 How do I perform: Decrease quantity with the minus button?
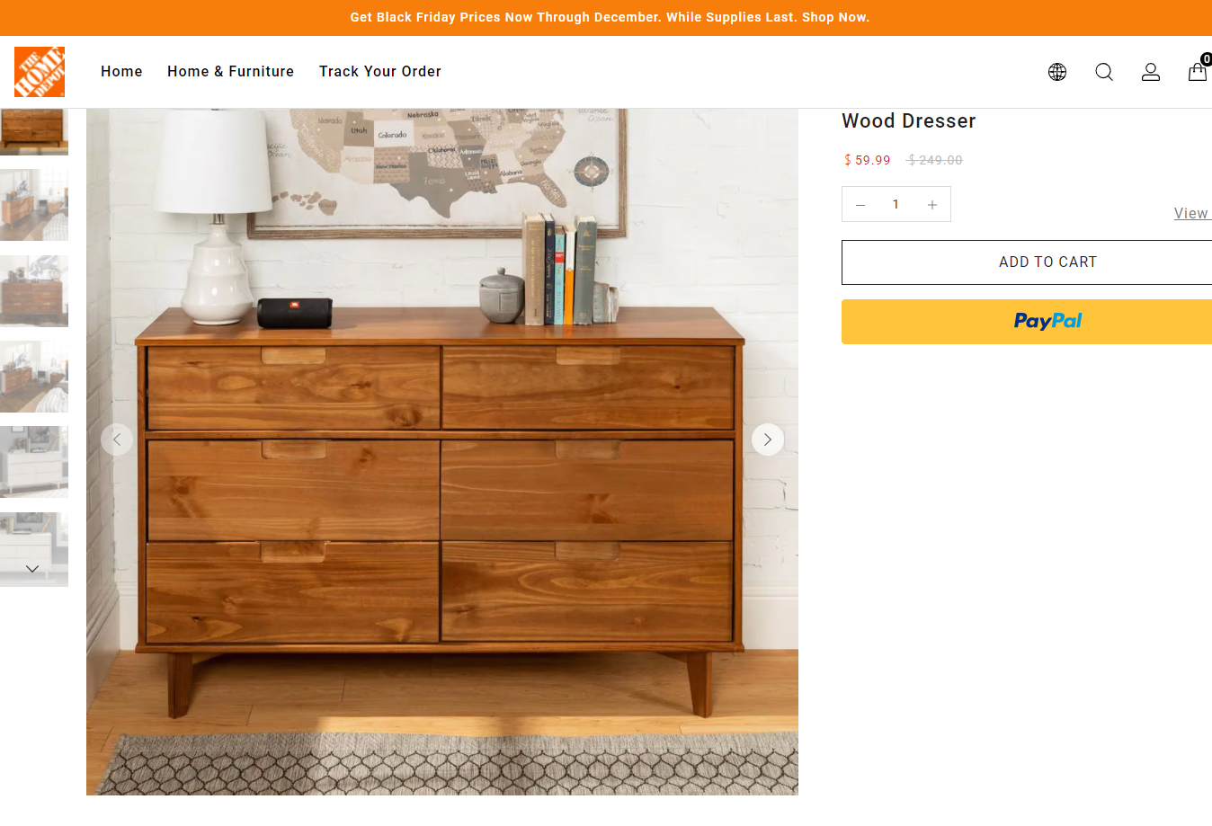tap(860, 205)
